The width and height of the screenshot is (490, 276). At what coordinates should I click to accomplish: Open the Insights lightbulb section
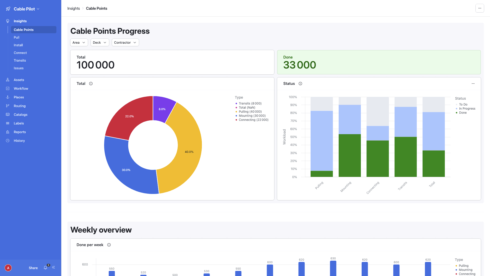[8, 21]
